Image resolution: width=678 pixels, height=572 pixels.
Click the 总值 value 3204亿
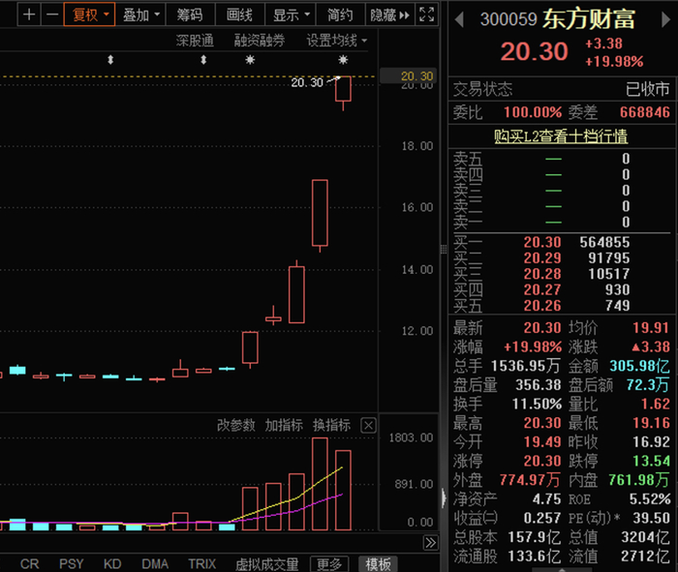click(646, 537)
